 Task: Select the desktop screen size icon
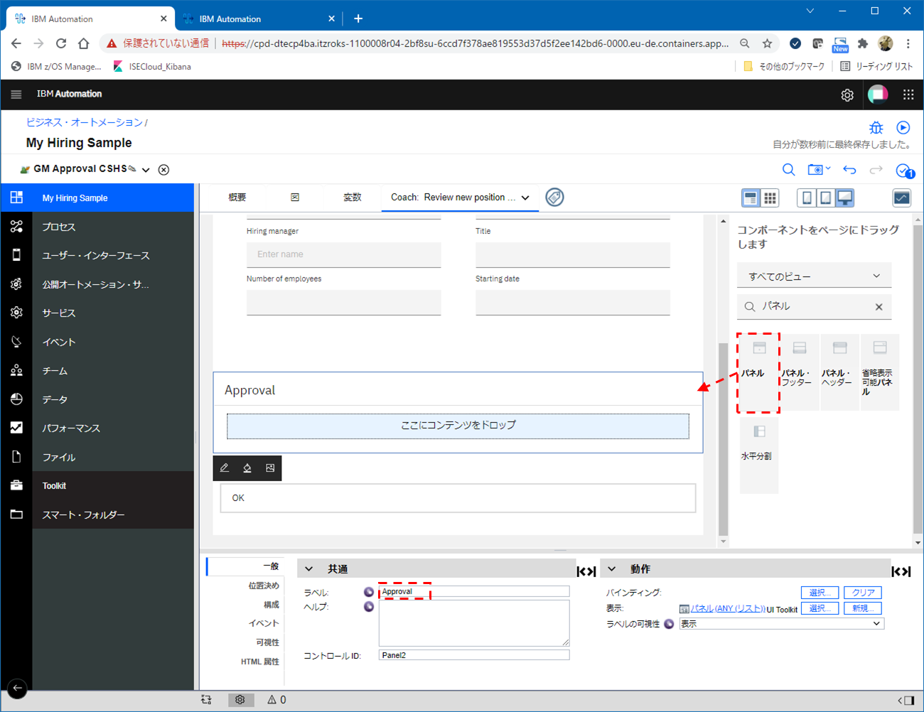pos(844,198)
